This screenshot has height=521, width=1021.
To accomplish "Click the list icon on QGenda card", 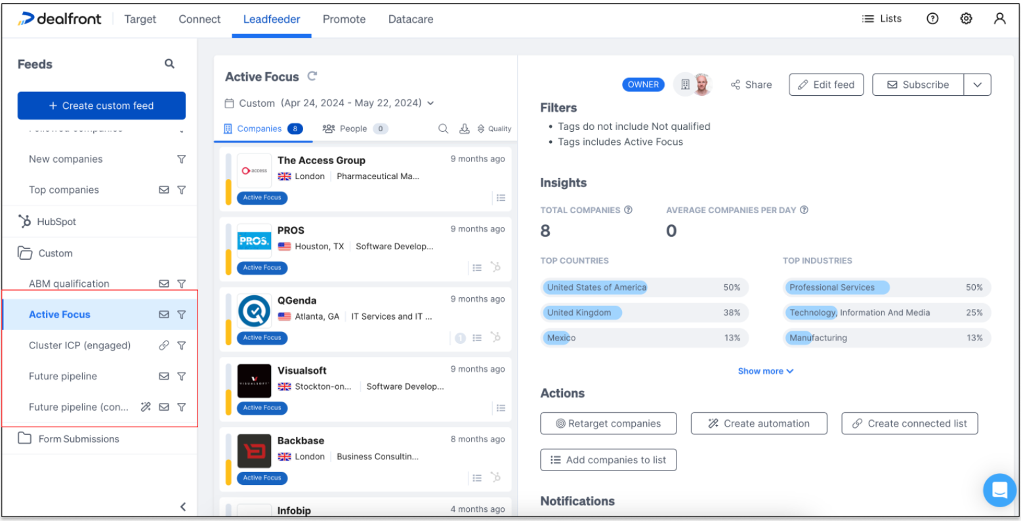I will point(477,337).
